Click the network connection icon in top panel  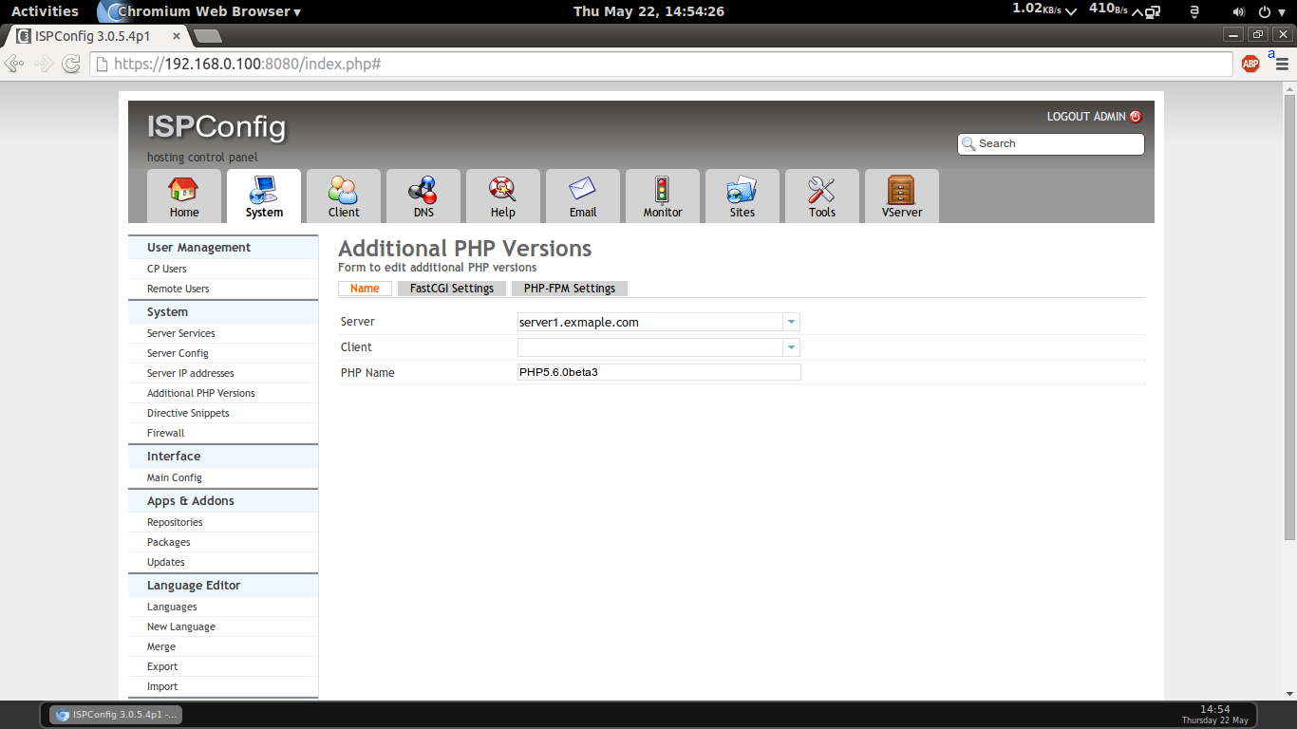(x=1153, y=11)
